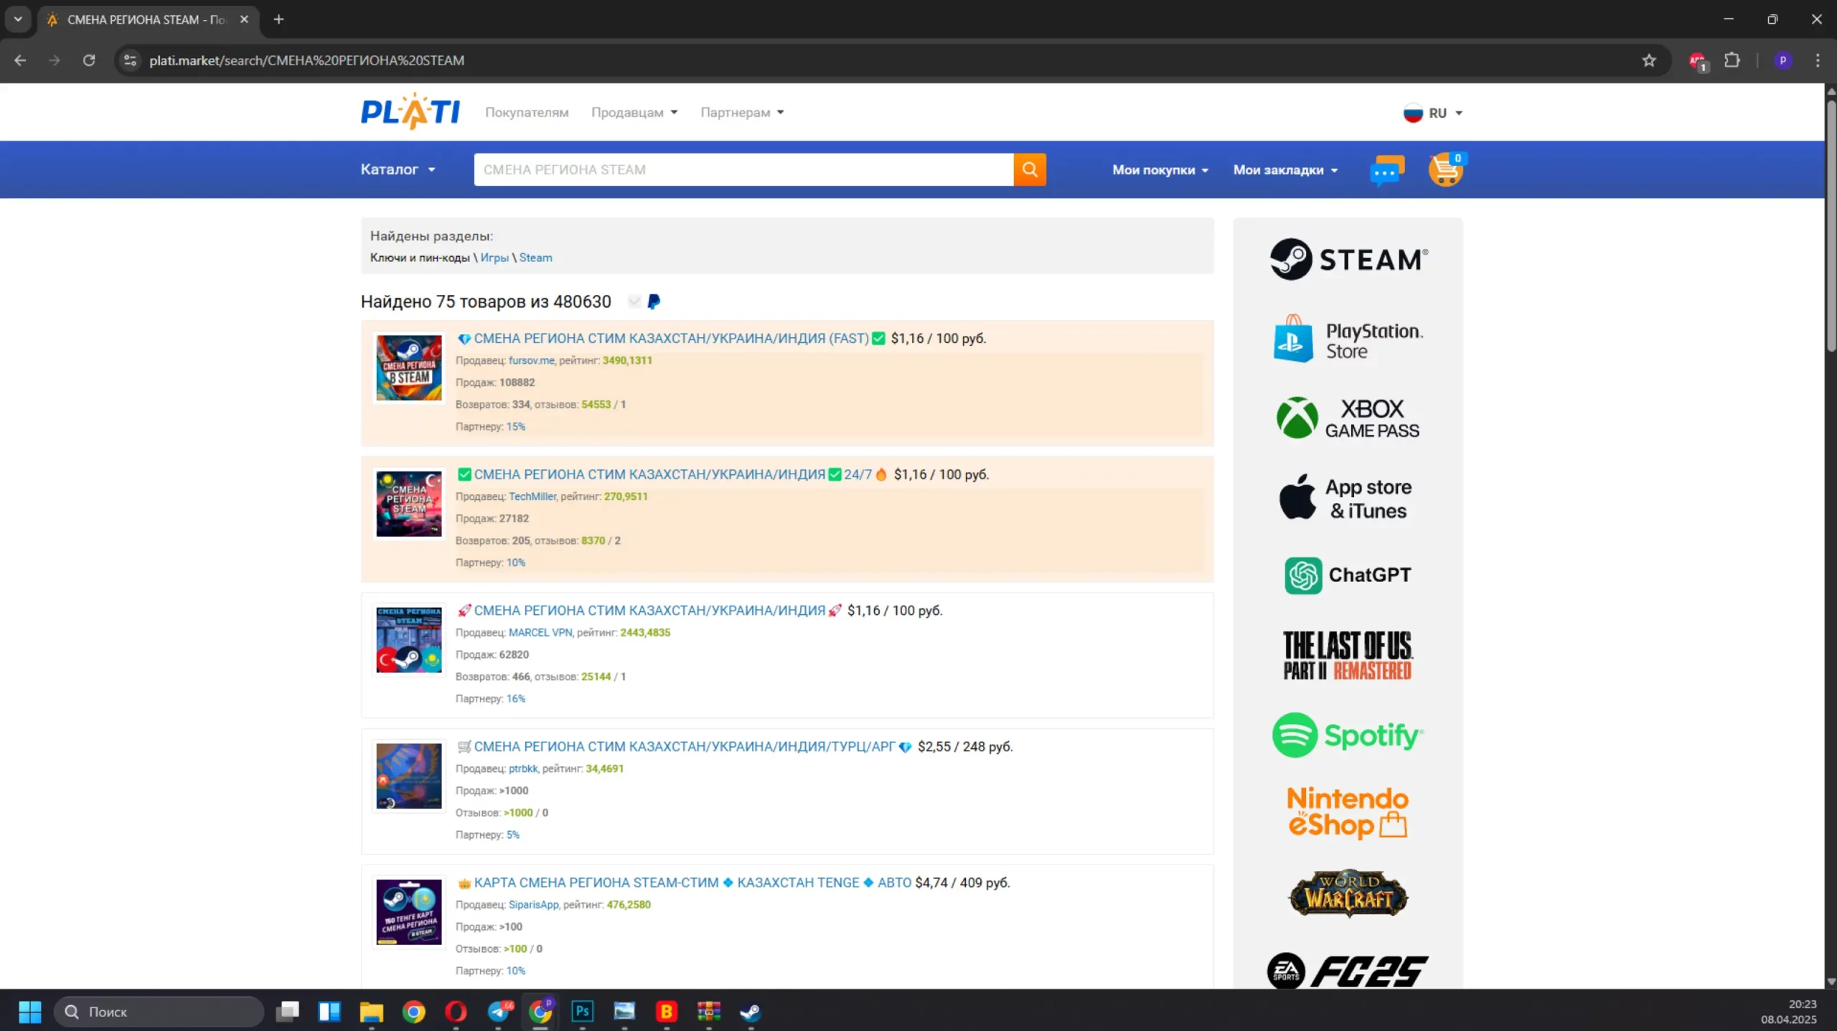
Task: Open the Steam category breadcrumb link
Action: tap(535, 258)
